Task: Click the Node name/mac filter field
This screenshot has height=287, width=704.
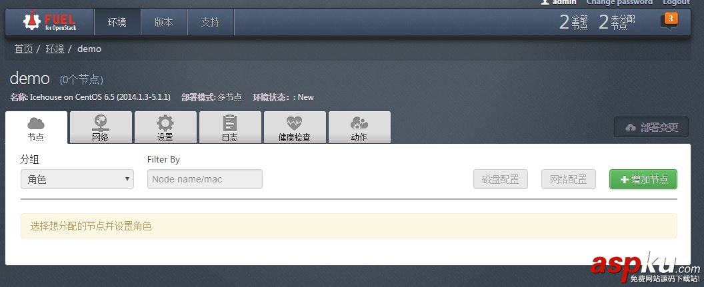Action: pyautogui.click(x=205, y=179)
